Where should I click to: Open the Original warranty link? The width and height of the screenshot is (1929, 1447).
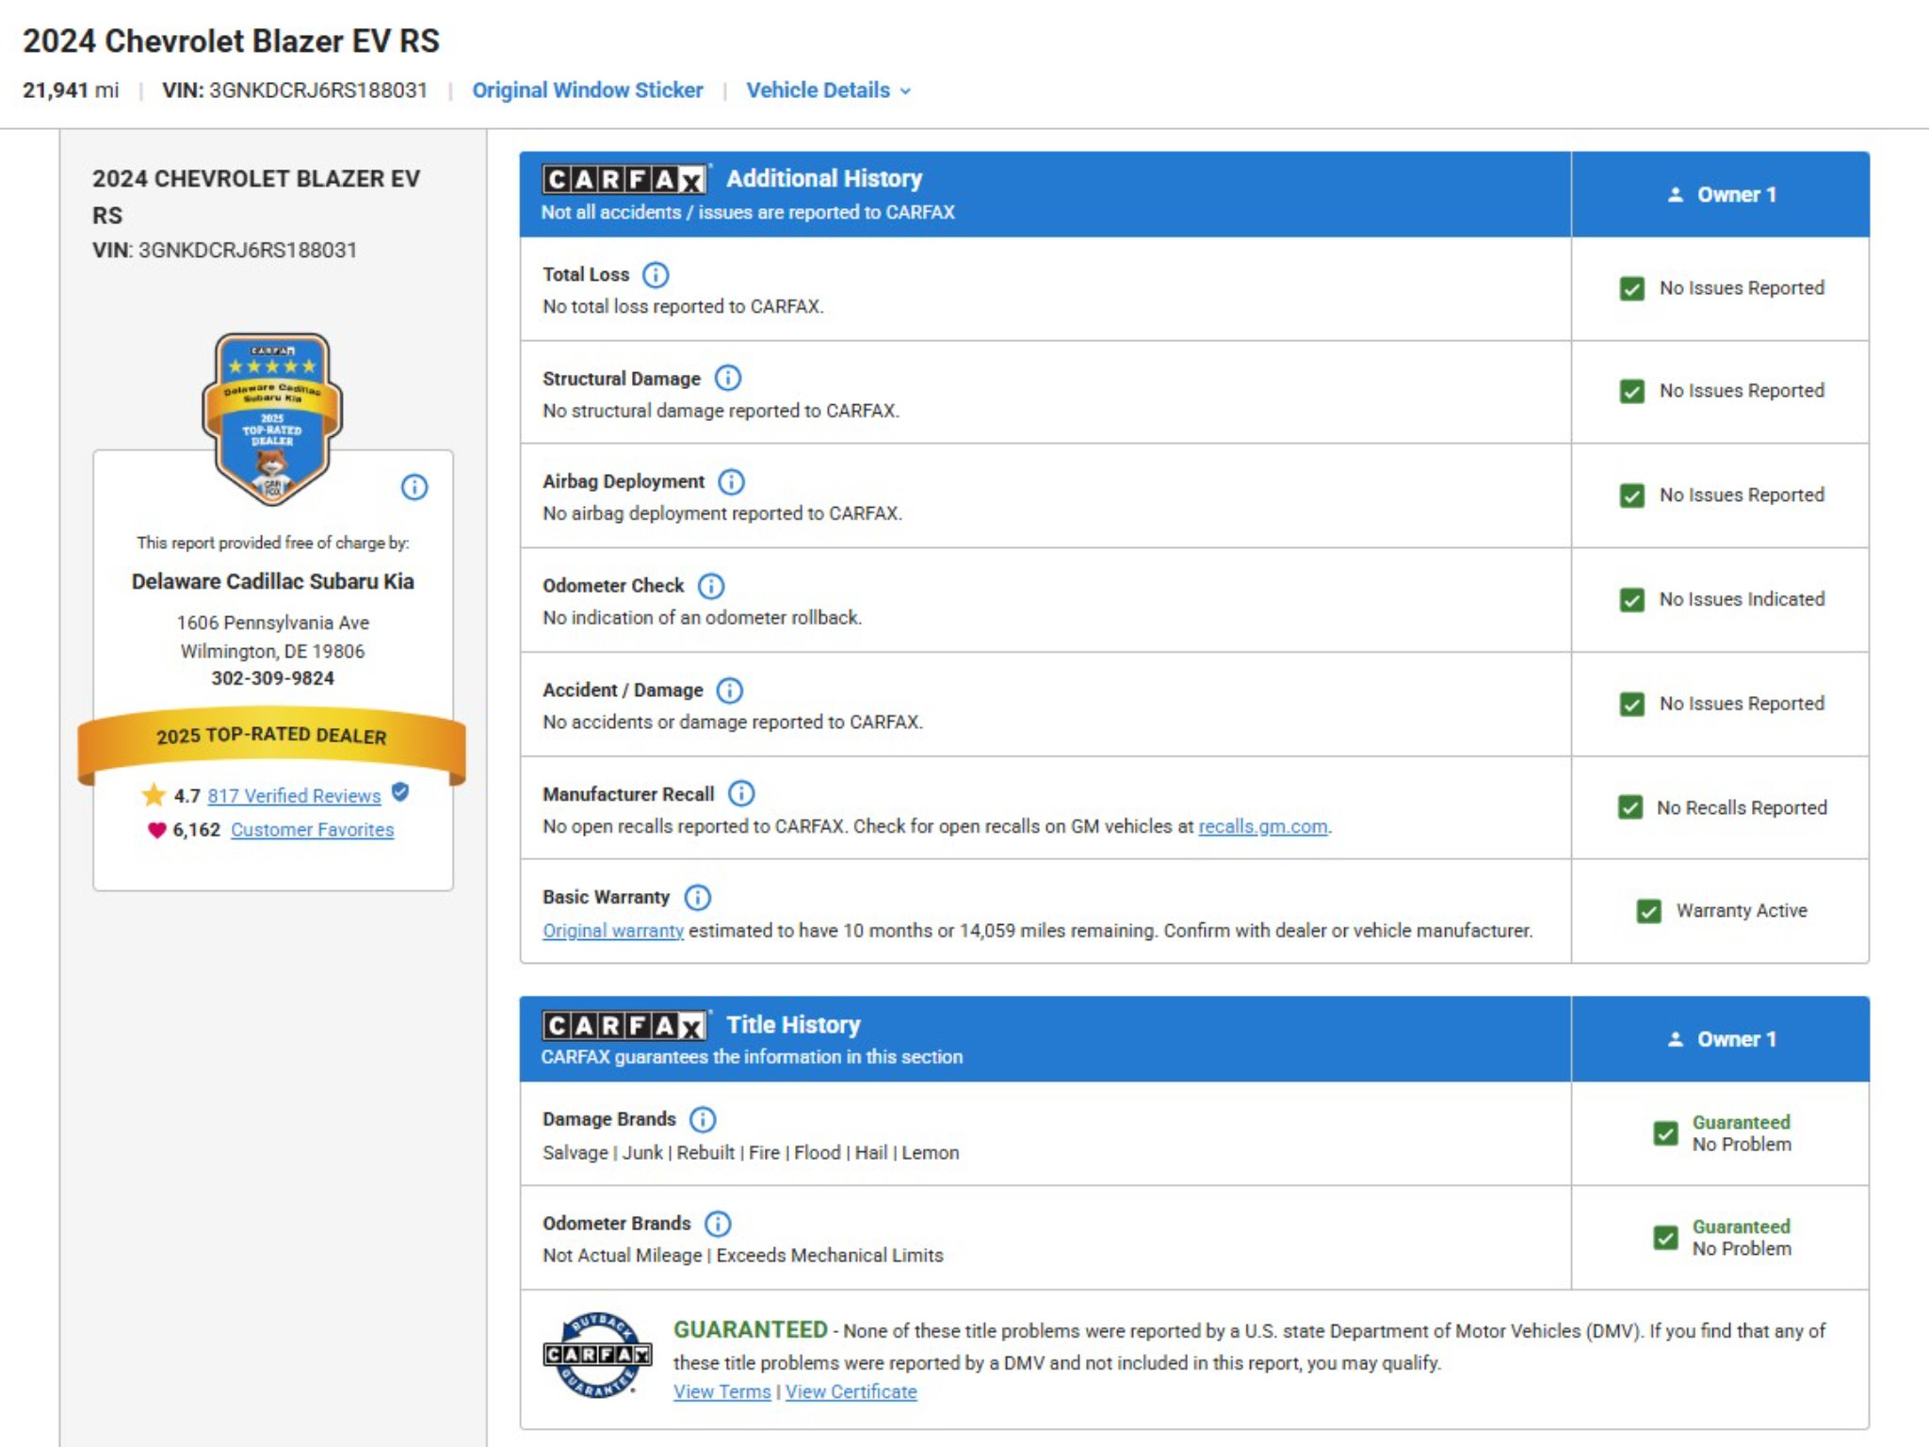(613, 931)
